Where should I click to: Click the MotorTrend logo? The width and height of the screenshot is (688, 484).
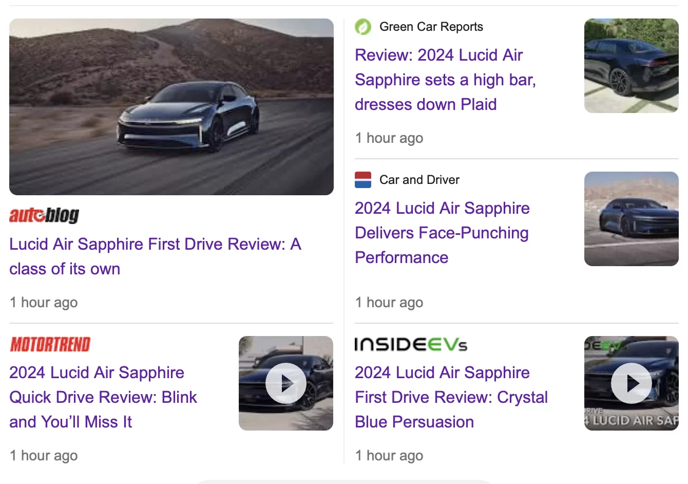50,344
